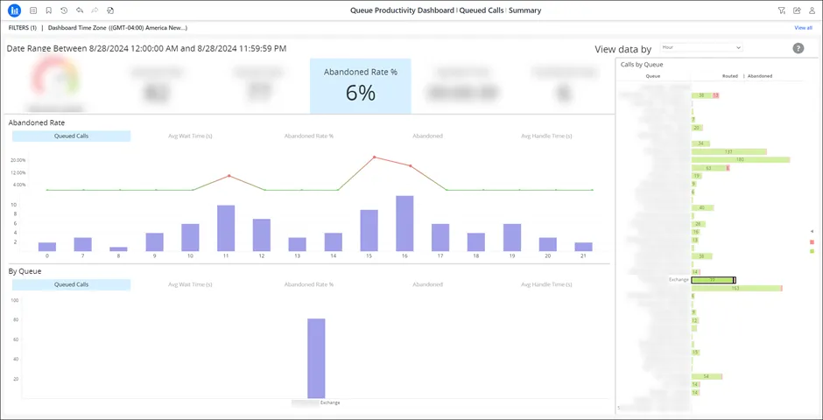Select Queued Calls tab in Abandoned Rate section

[x=72, y=136]
